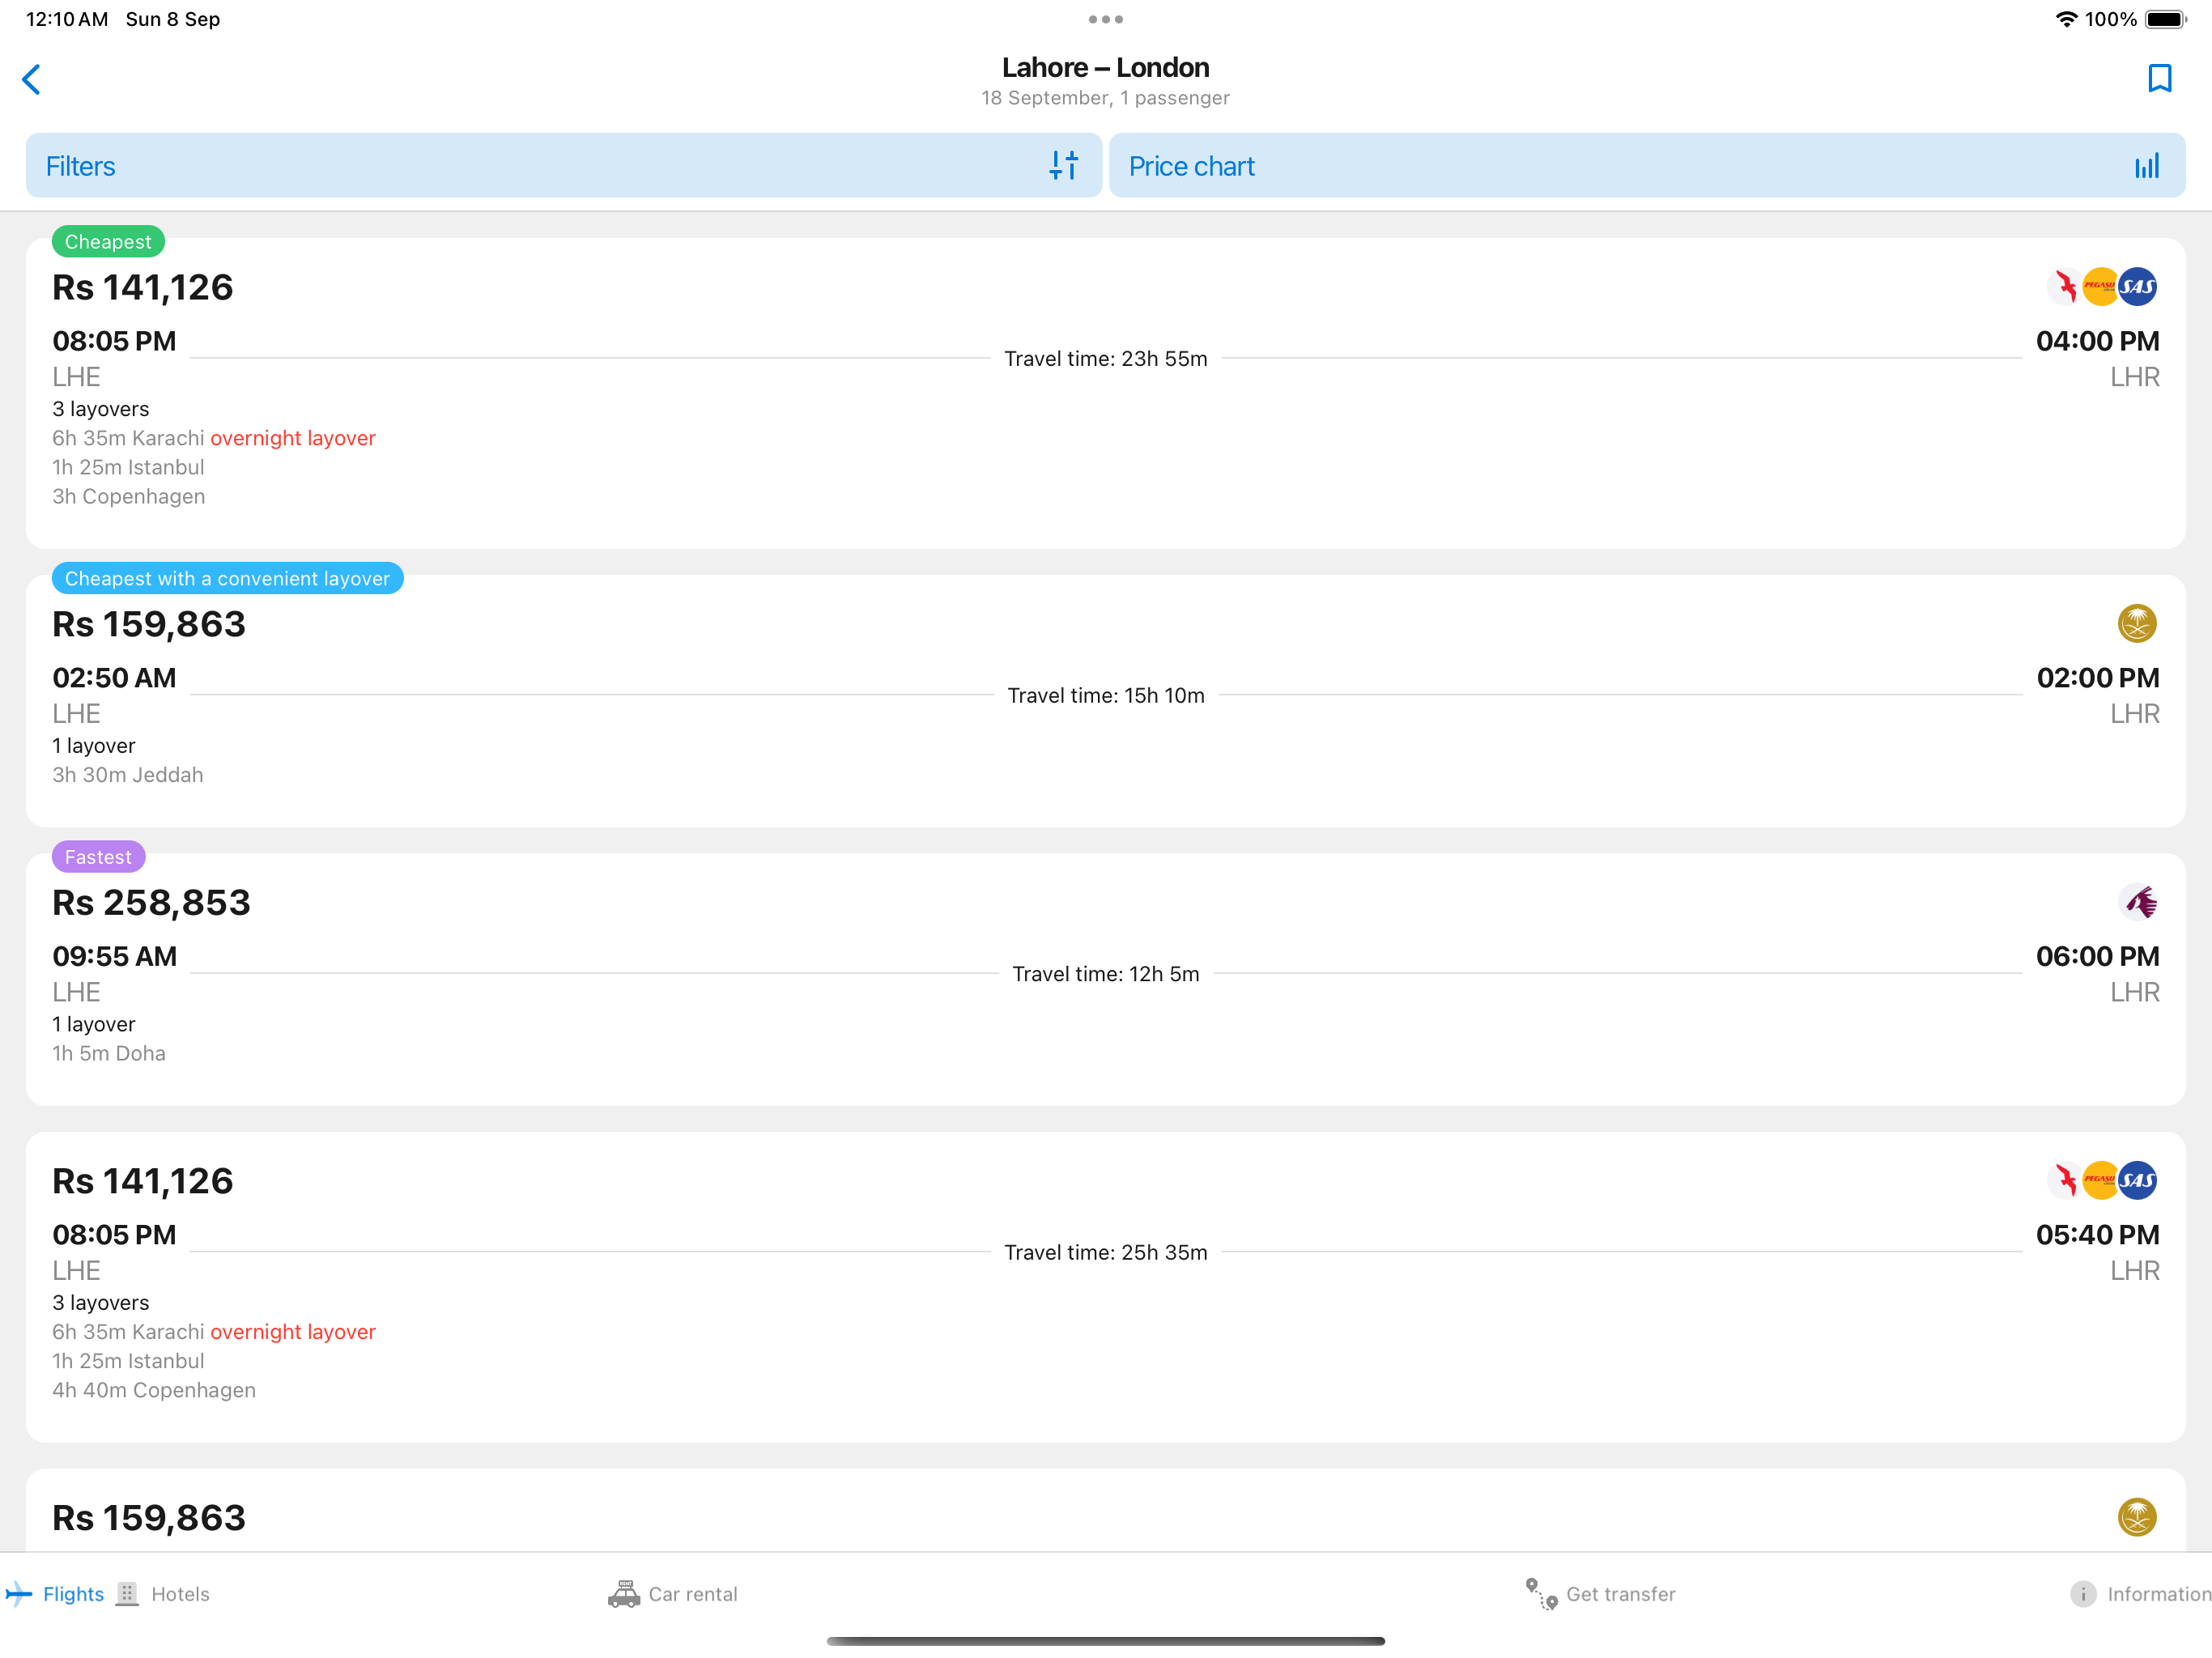This screenshot has height=1658, width=2212.
Task: Switch to the Hotels tab
Action: pos(163,1594)
